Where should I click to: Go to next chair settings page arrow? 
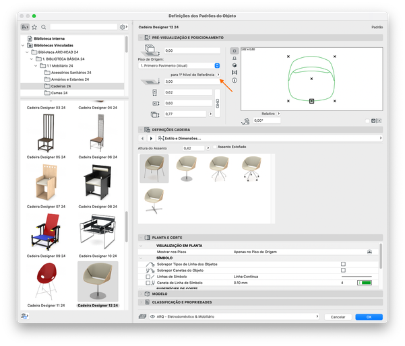(x=151, y=139)
